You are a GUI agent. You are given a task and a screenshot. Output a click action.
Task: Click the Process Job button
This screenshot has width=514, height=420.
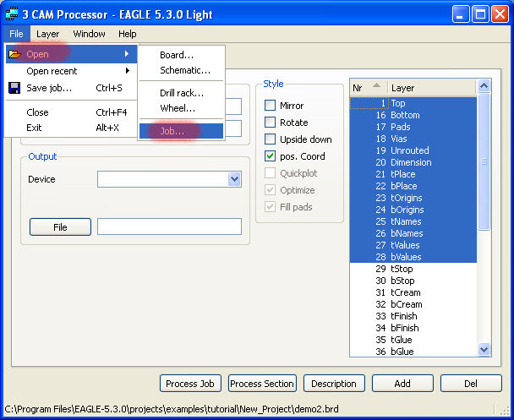190,384
